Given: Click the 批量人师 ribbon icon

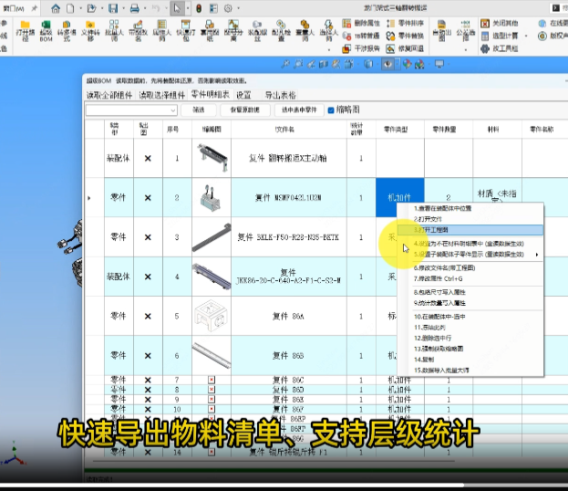Looking at the screenshot, I should 114,30.
